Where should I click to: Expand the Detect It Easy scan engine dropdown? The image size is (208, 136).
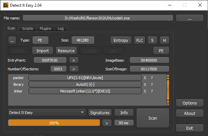pos(47,112)
